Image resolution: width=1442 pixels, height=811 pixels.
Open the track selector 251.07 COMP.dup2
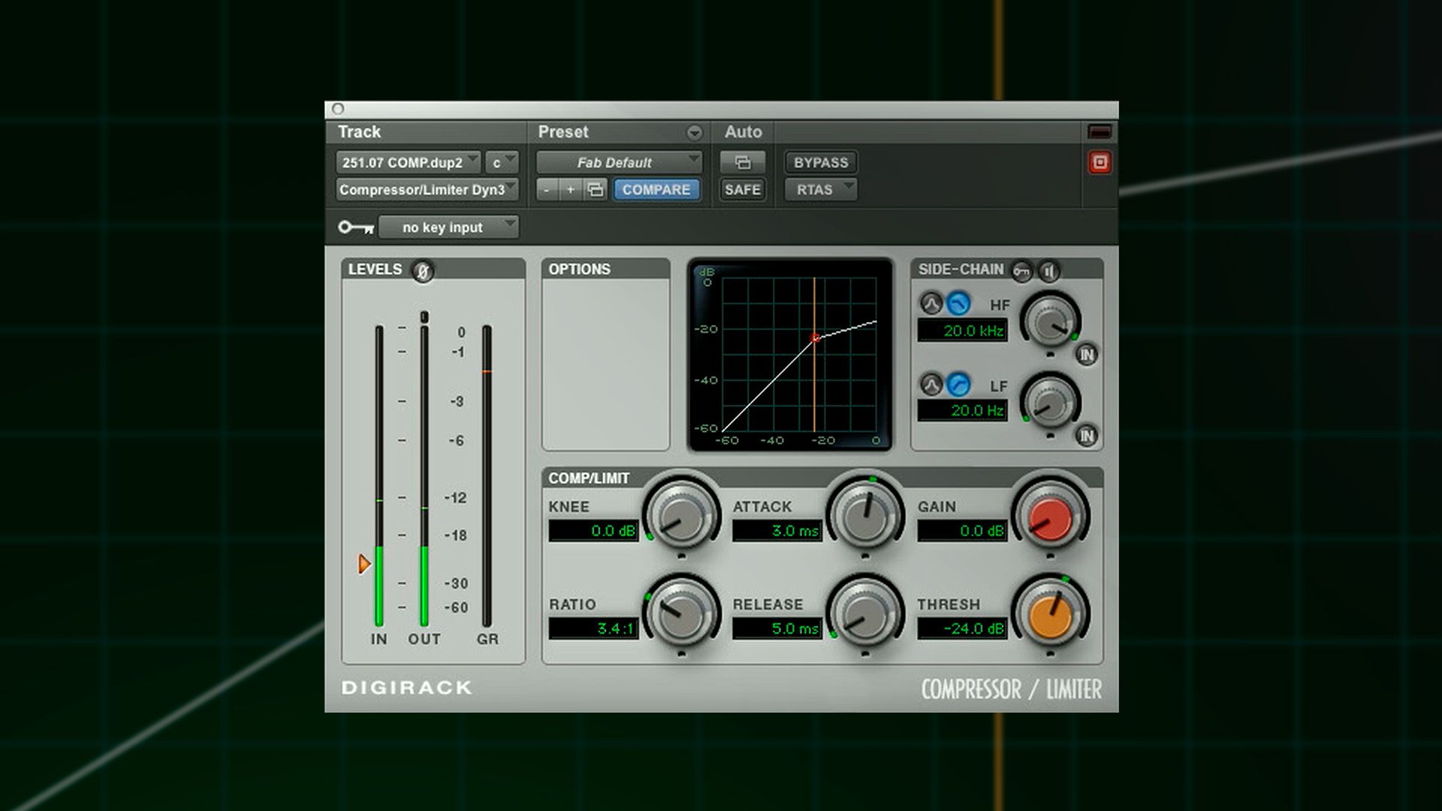[x=408, y=162]
